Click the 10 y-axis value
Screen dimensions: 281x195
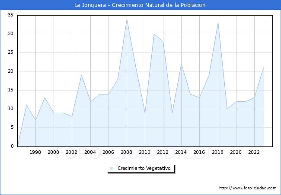tap(11, 109)
